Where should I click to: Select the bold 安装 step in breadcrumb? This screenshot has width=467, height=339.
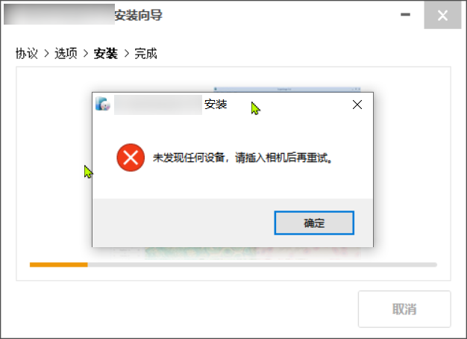(x=106, y=54)
